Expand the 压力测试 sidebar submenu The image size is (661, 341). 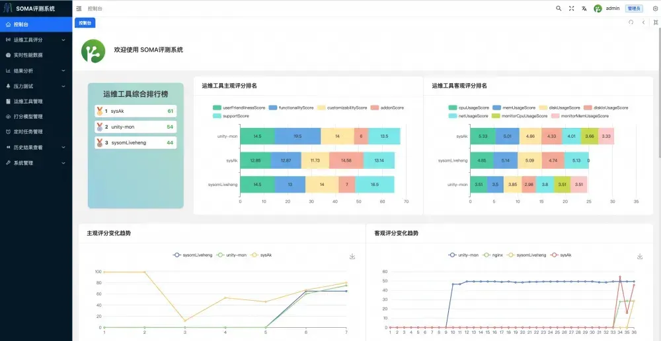pyautogui.click(x=36, y=86)
